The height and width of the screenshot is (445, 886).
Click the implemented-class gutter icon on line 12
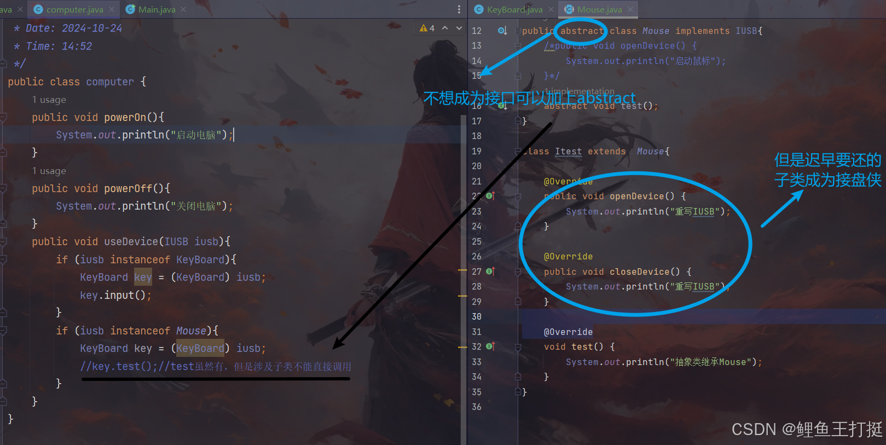click(502, 31)
